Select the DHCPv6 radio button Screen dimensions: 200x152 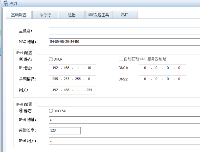pos(51,111)
